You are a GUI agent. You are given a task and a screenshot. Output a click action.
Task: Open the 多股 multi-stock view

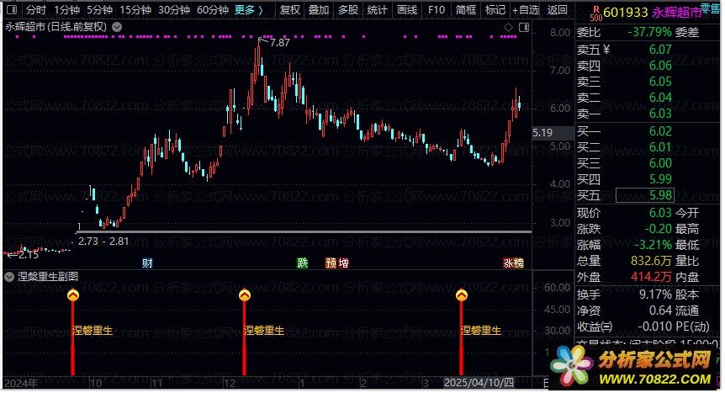(347, 10)
